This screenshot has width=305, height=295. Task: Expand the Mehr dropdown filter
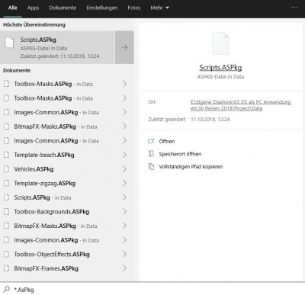pos(159,8)
